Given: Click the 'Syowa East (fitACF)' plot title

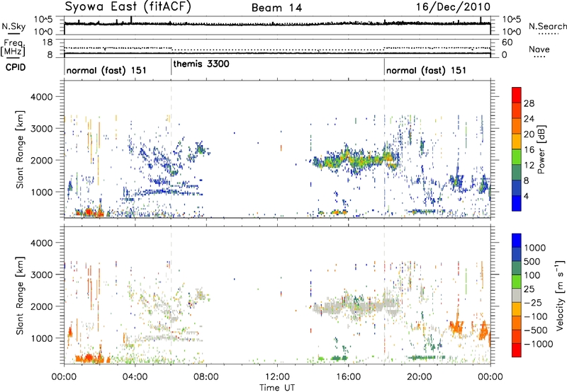Looking at the screenshot, I should pos(128,6).
